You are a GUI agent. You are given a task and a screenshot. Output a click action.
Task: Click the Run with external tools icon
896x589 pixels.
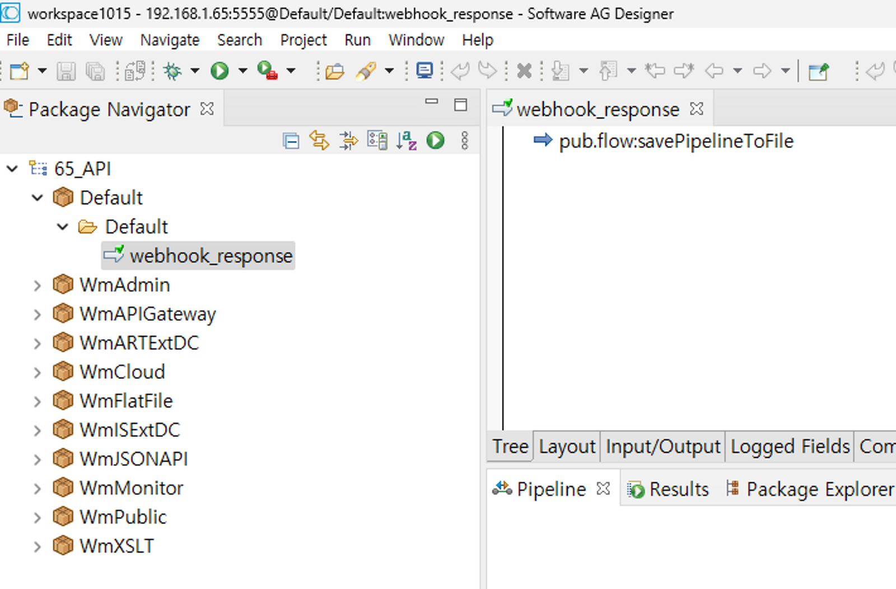tap(267, 71)
